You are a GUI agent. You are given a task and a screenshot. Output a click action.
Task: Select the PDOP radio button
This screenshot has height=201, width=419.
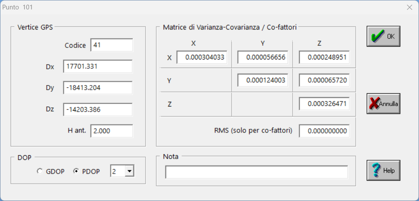click(76, 171)
